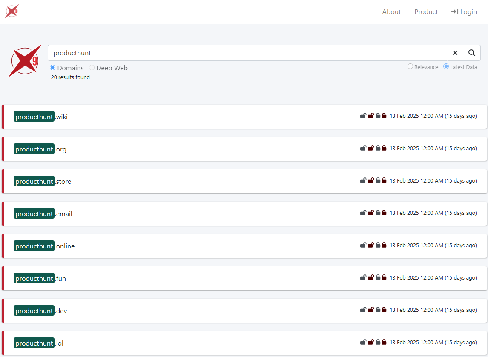The image size is (488, 357).
Task: Open the producthunt.fun result
Action: (x=40, y=278)
